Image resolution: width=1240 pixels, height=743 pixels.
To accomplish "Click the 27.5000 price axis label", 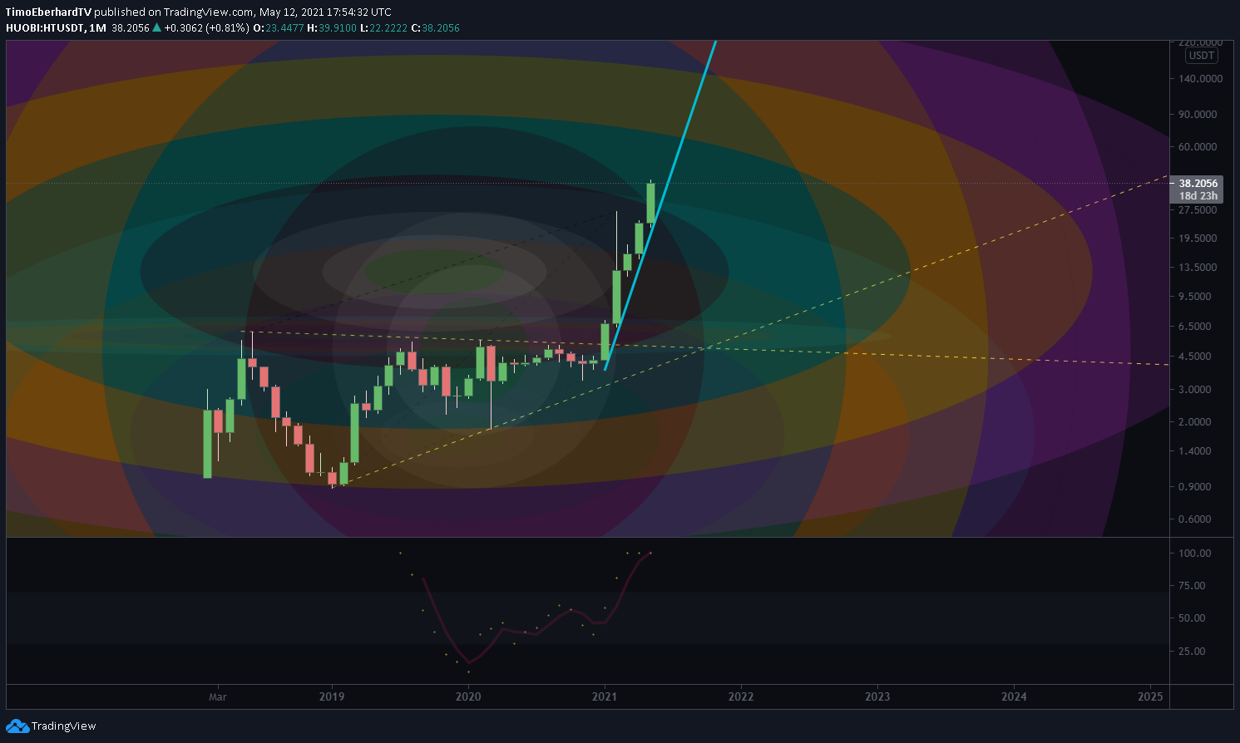I will [1198, 210].
